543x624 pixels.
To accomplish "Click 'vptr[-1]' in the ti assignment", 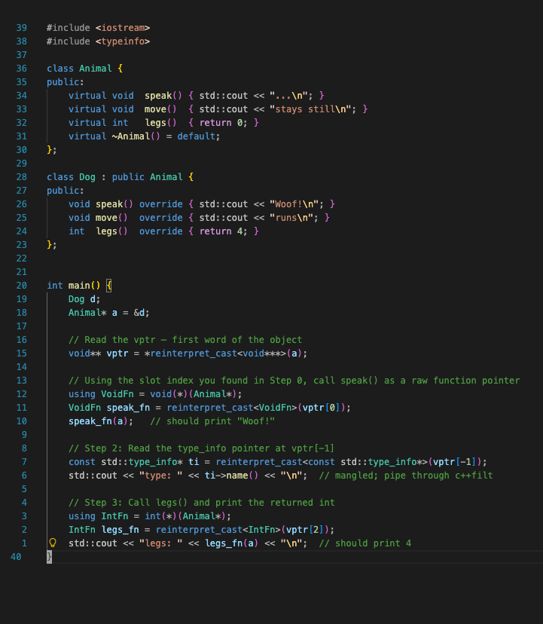I will (x=454, y=462).
